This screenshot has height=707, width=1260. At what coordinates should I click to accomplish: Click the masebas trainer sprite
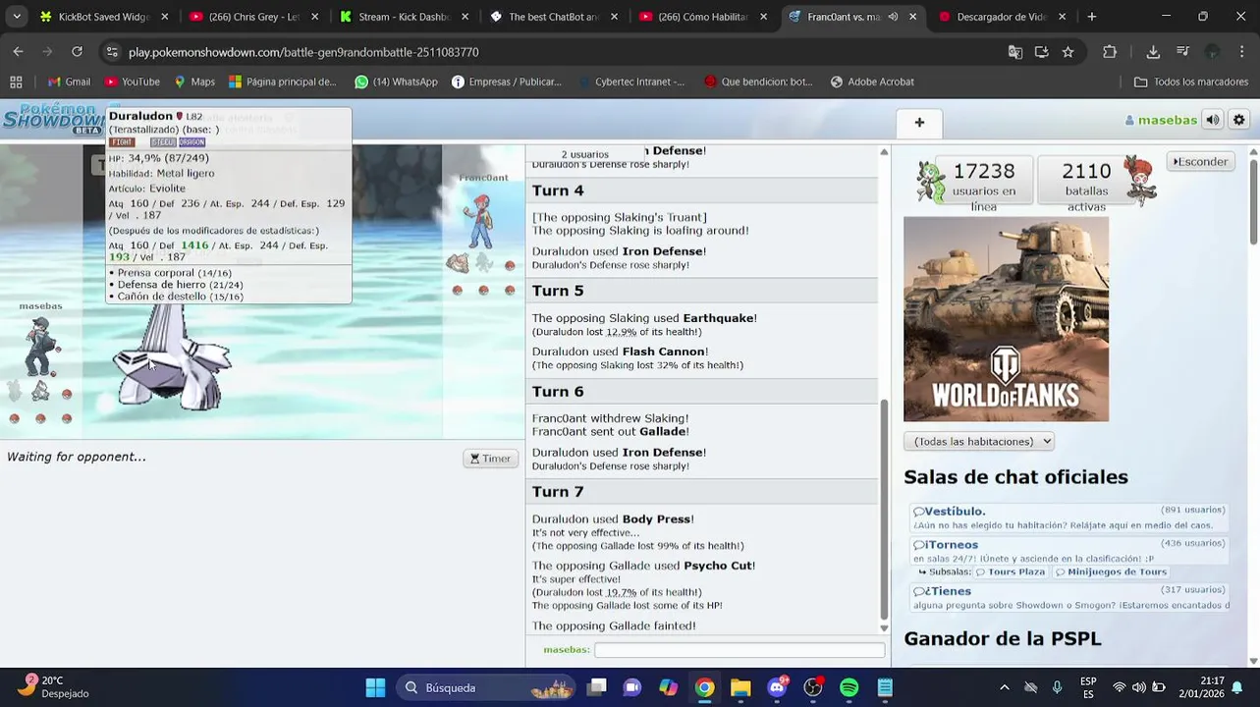pos(41,346)
